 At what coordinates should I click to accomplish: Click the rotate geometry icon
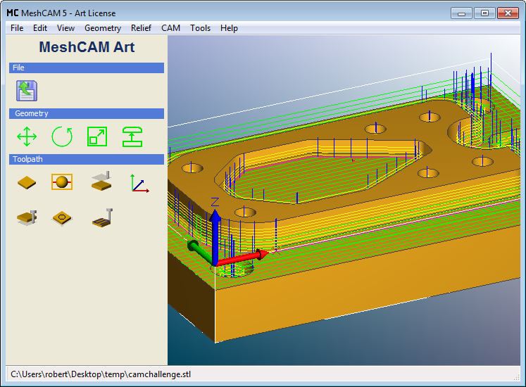tap(62, 136)
